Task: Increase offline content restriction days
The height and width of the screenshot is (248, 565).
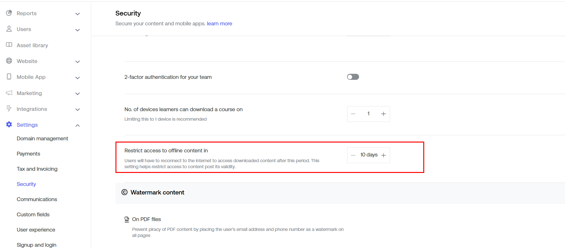Action: click(x=383, y=155)
